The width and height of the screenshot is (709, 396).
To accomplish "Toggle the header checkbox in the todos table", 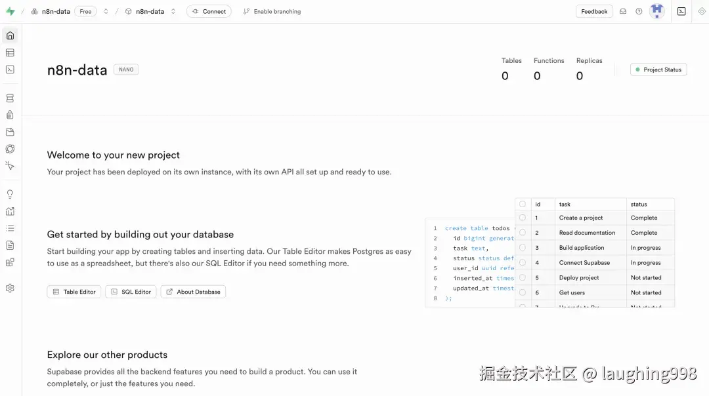I will 523,203.
